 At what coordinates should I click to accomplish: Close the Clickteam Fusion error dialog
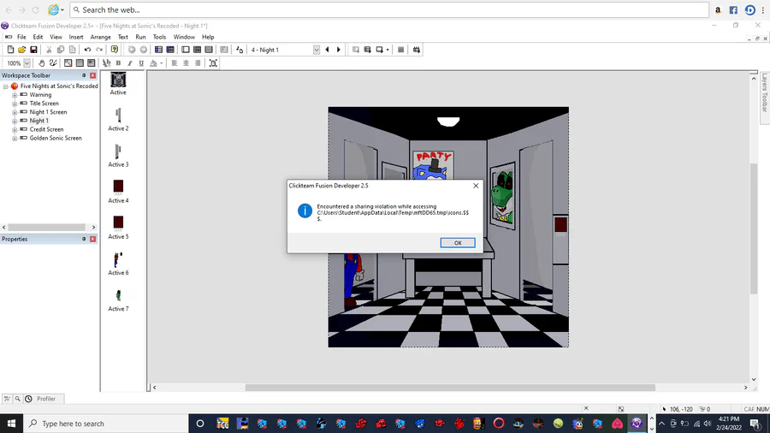[476, 186]
